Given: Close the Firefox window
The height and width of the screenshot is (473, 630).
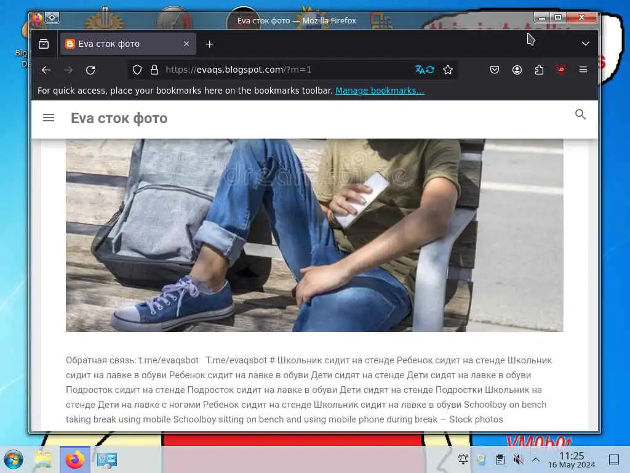Looking at the screenshot, I should 582,17.
